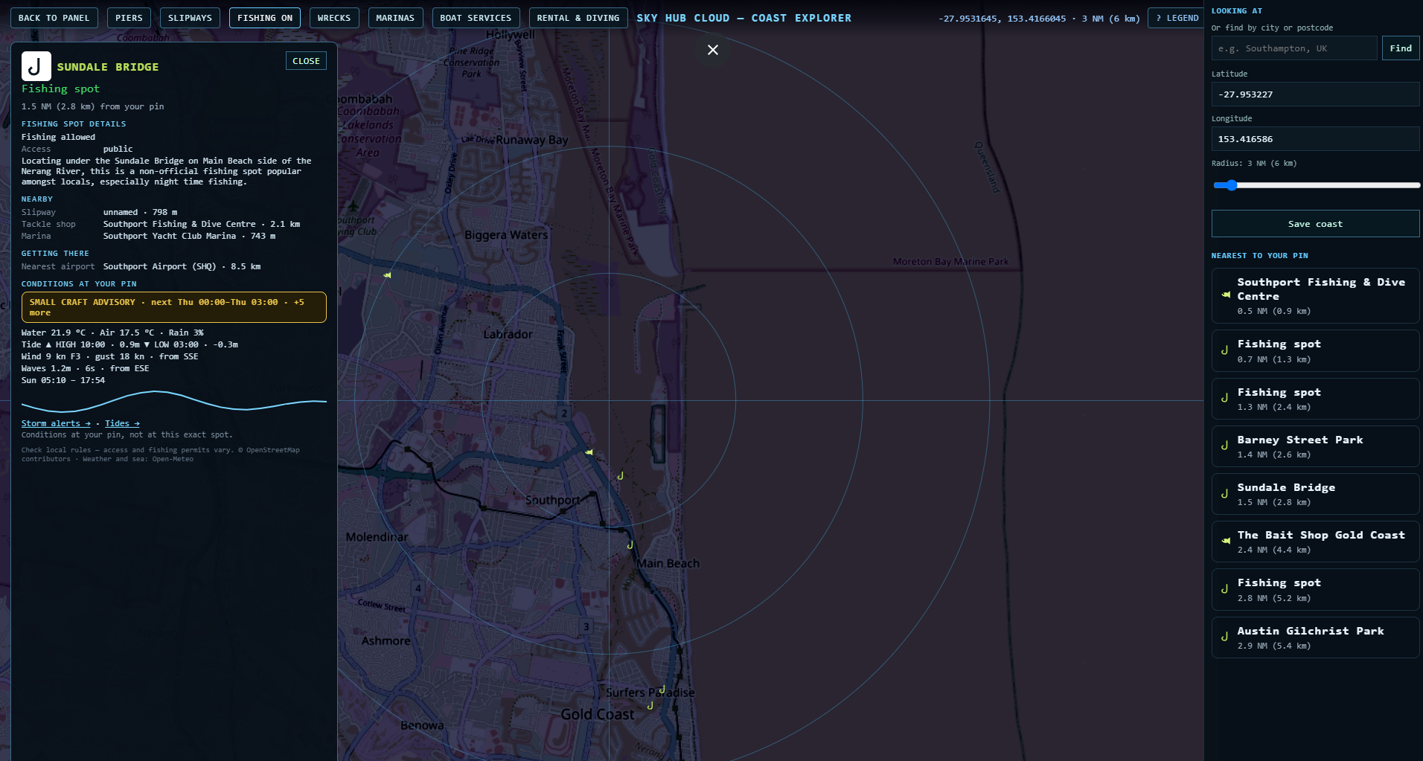
Task: Click the tackle shop map marker near Southport
Action: (x=589, y=452)
